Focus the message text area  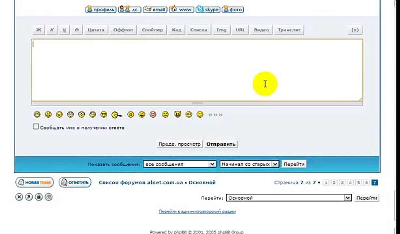[x=197, y=70]
